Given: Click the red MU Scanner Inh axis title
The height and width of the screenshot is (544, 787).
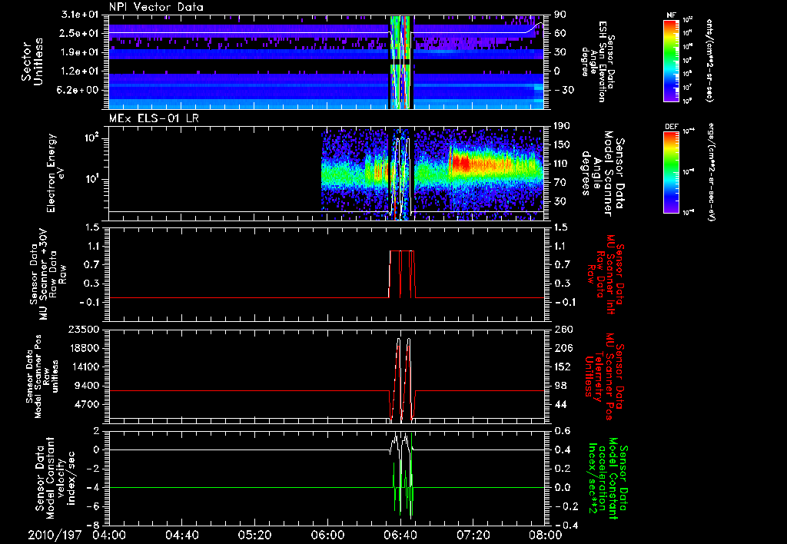Looking at the screenshot, I should click(x=606, y=275).
